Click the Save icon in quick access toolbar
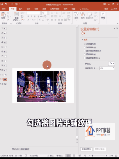The height and width of the screenshot is (159, 119). pyautogui.click(x=2, y=4)
